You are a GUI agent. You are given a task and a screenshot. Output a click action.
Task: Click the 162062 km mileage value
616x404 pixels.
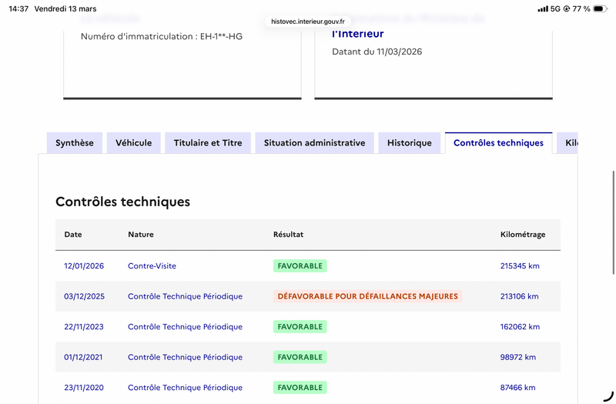[520, 326]
